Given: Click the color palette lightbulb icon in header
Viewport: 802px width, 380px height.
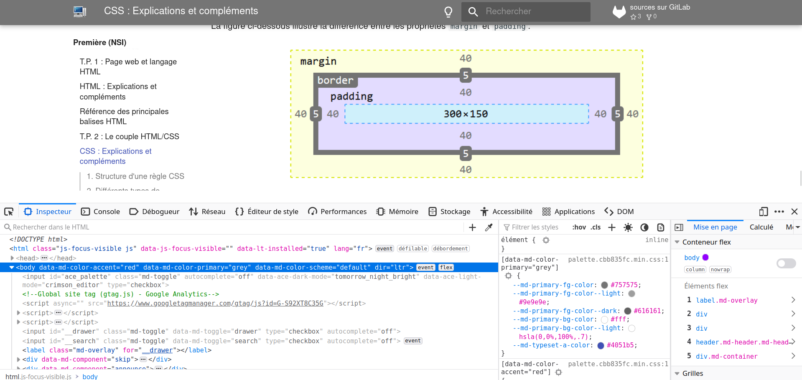Looking at the screenshot, I should click(x=448, y=12).
